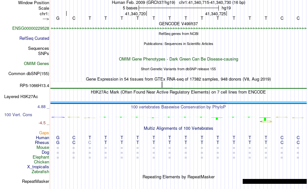Click Short Genetic Variants from dbSNP title

(178, 69)
